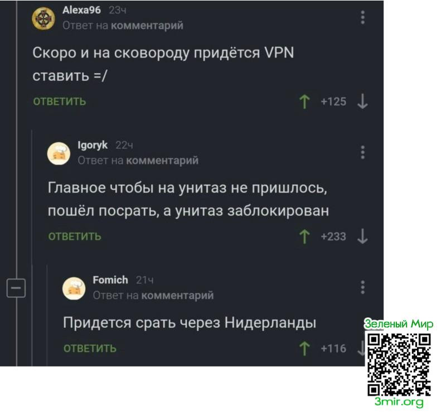Viewport: 446px width, 415px height.
Task: Downvote Igoryk's comment rated +233
Action: tap(362, 237)
